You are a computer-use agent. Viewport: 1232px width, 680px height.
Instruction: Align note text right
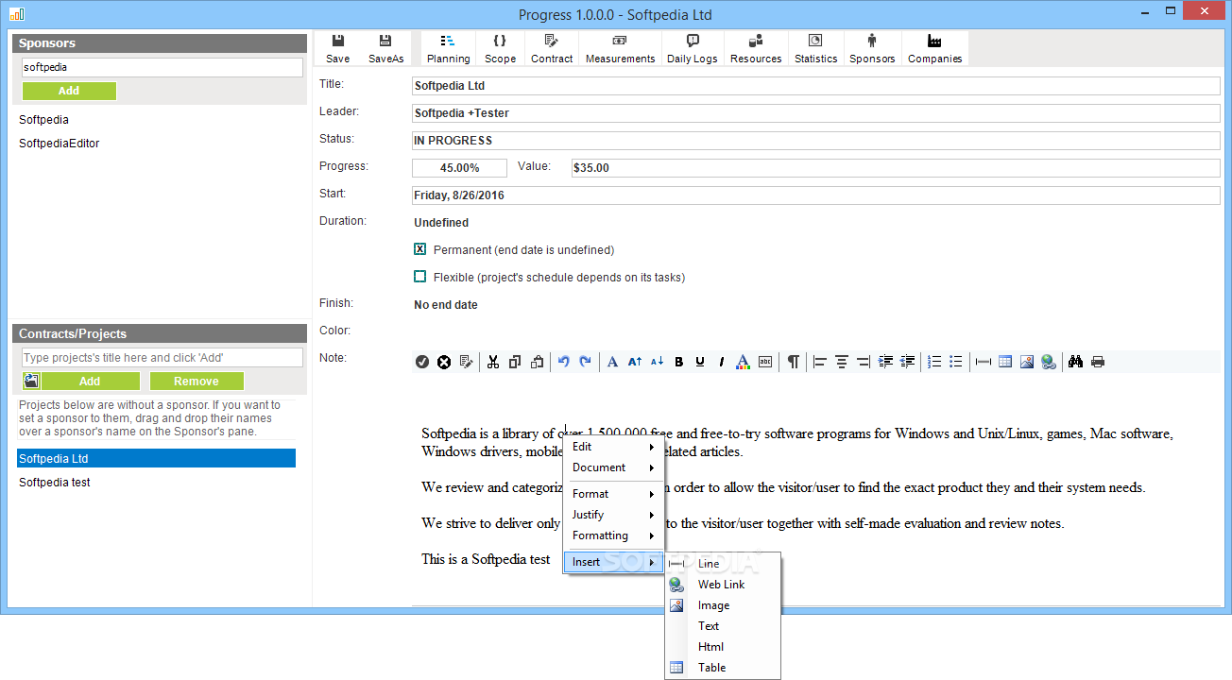[x=863, y=362]
